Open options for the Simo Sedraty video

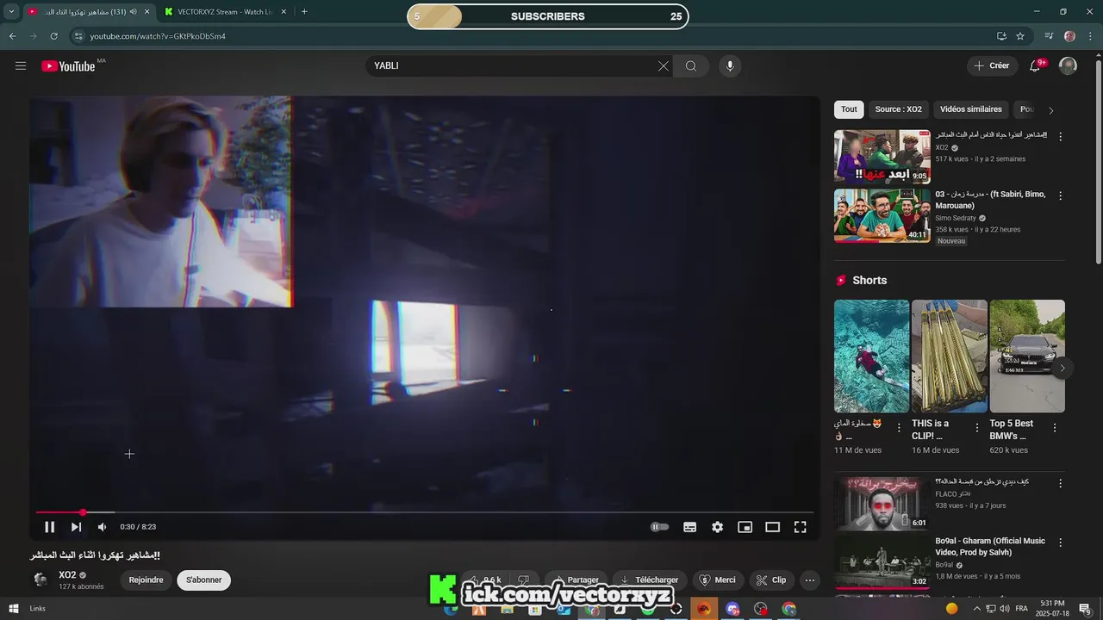point(1060,195)
